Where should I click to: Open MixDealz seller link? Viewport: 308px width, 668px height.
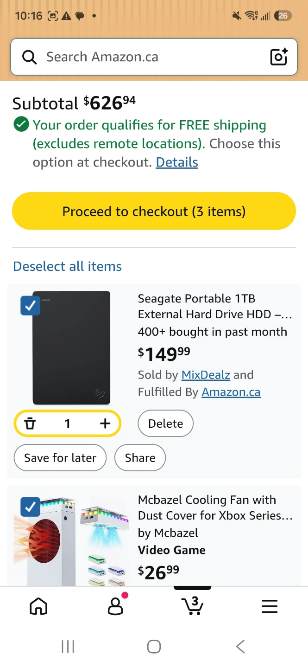pyautogui.click(x=206, y=375)
